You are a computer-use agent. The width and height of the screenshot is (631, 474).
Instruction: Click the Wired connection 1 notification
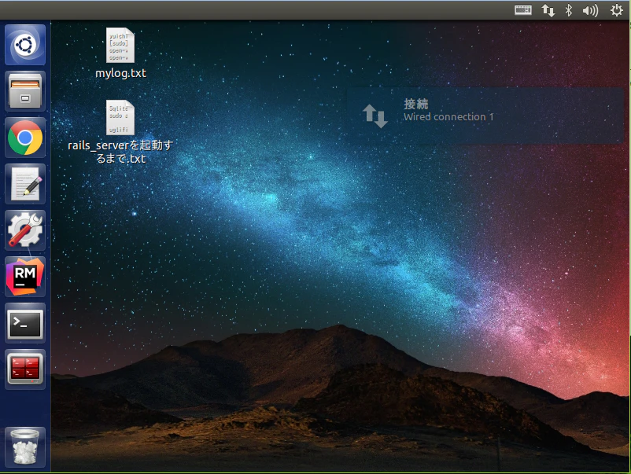tap(485, 116)
